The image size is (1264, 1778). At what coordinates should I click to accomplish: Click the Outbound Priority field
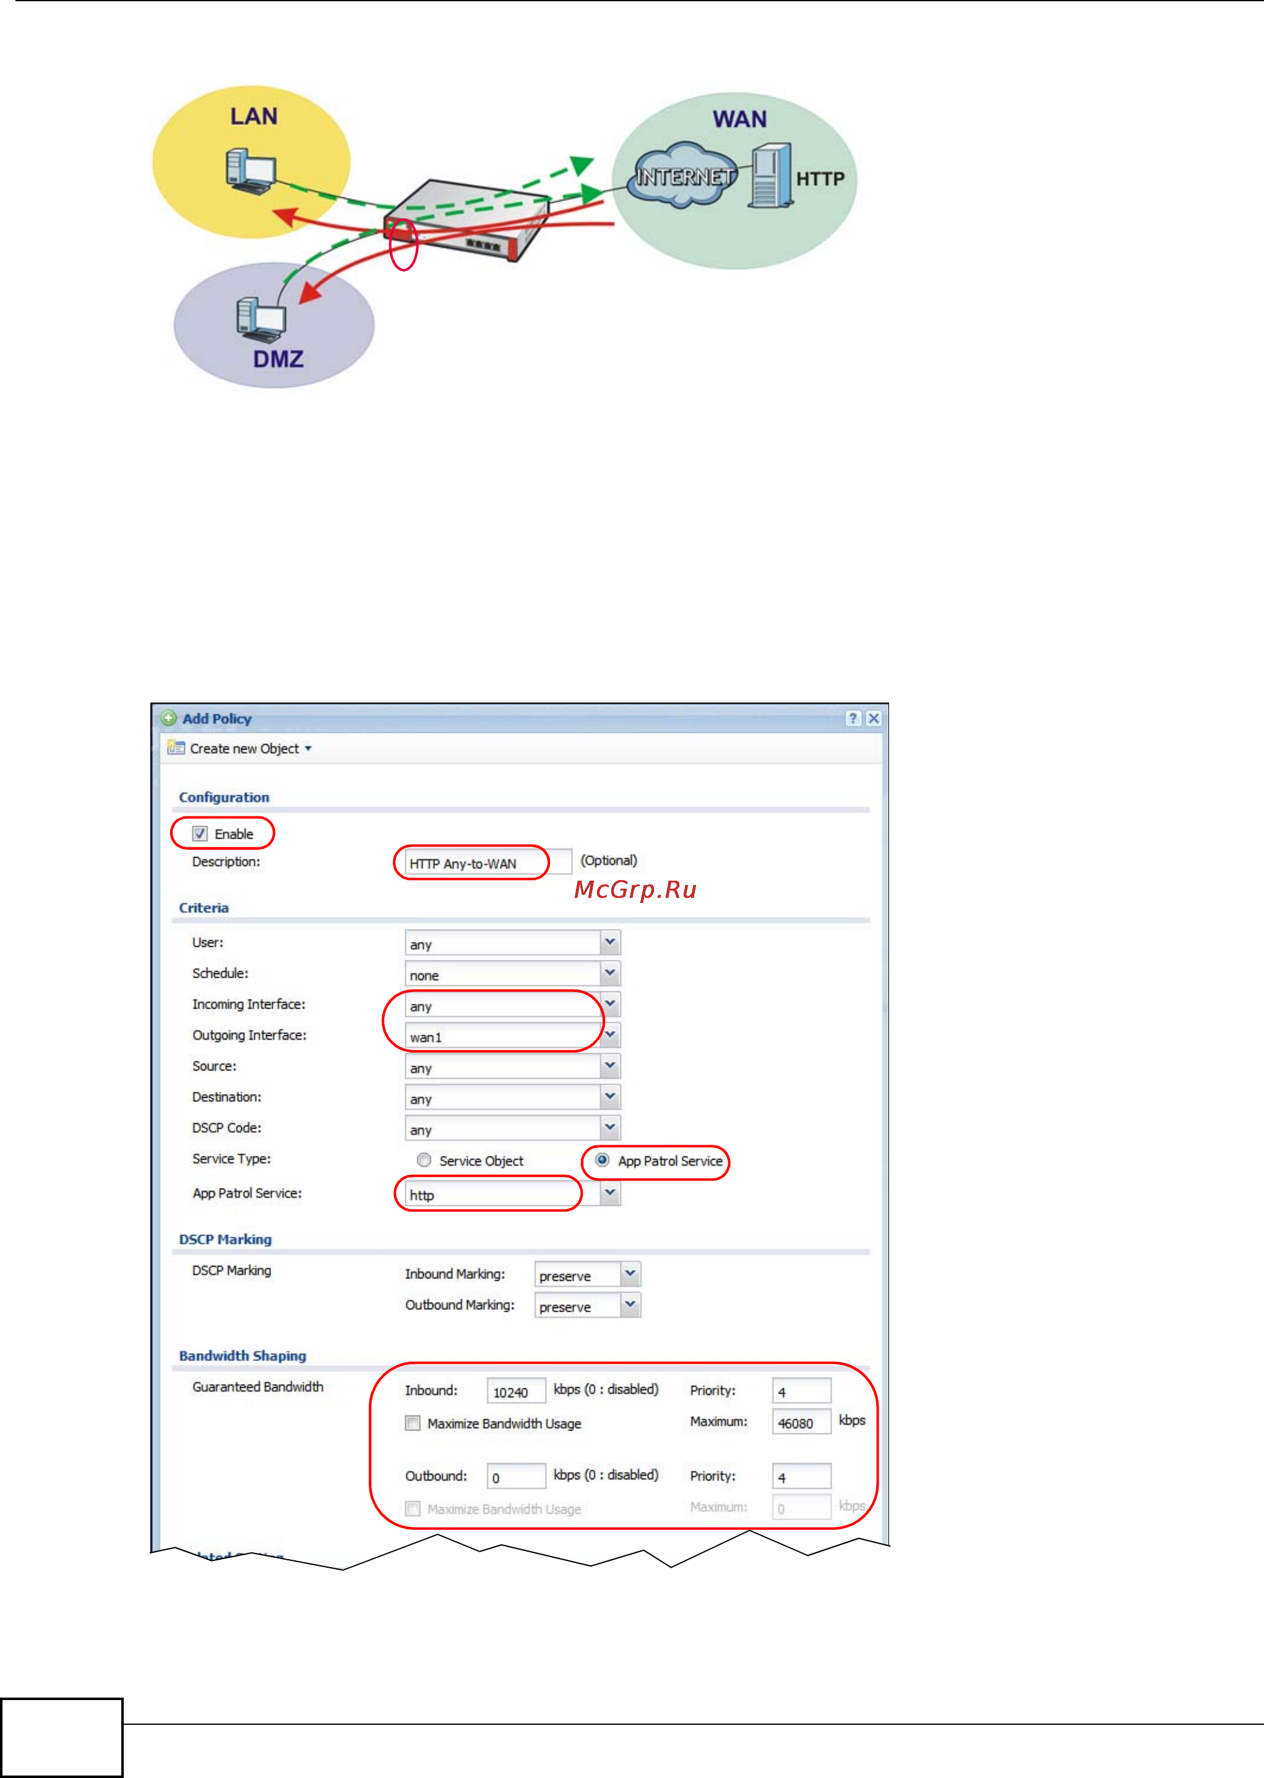click(x=802, y=1476)
